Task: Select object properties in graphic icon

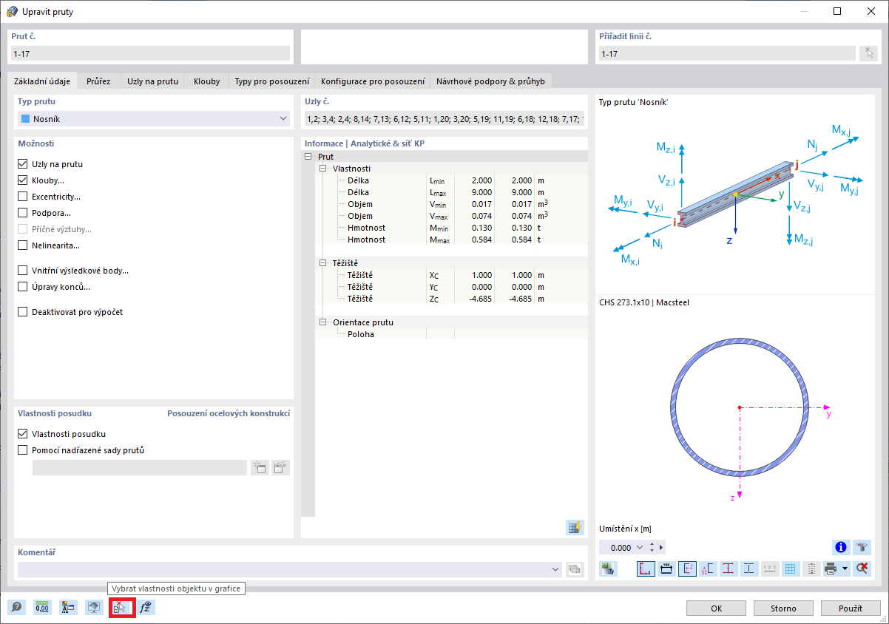Action: pos(121,608)
